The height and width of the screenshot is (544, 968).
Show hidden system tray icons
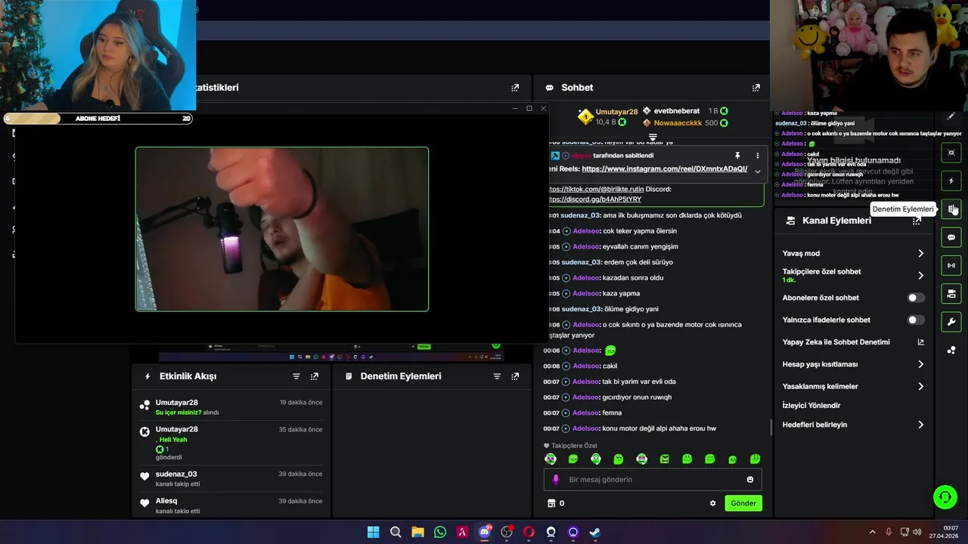(872, 532)
